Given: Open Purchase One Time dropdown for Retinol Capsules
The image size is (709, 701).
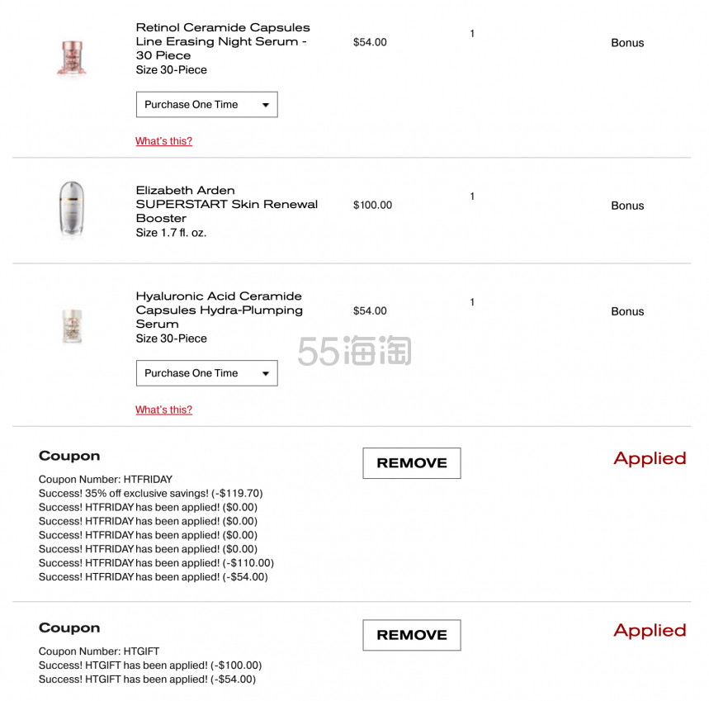Looking at the screenshot, I should (206, 105).
